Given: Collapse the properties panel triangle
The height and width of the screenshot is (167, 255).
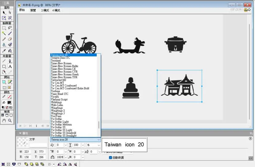Looking at the screenshot, I should [x=20, y=133].
